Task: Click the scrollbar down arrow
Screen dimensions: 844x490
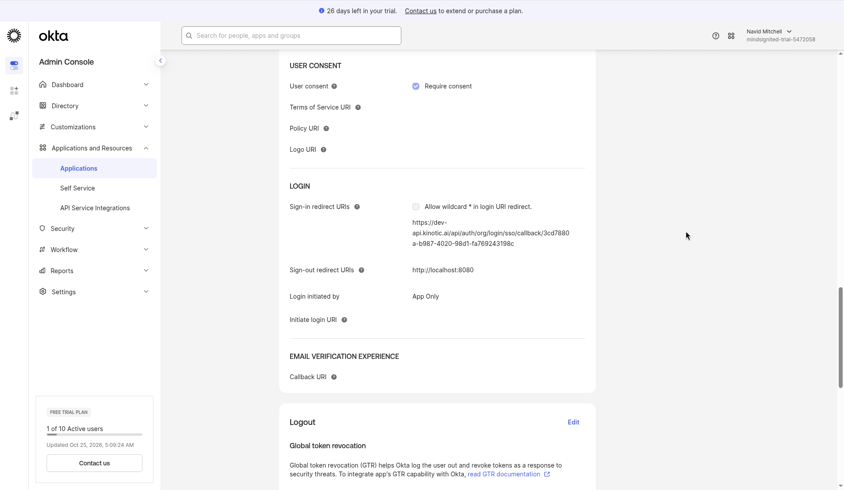Action: [840, 486]
